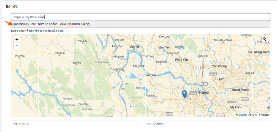Click the Làng Chum label on map
The height and width of the screenshot is (132, 277).
[68, 105]
